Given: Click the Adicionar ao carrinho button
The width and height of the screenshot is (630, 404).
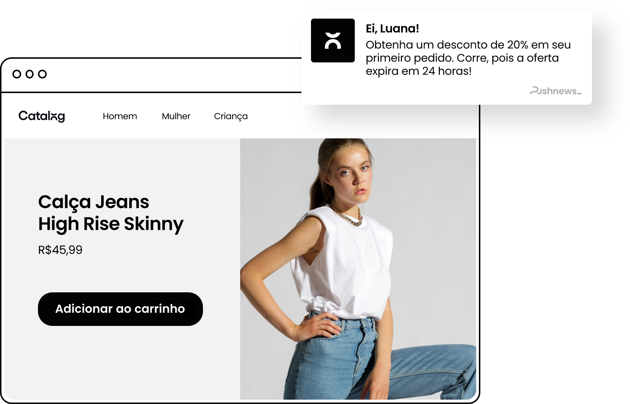Looking at the screenshot, I should [x=120, y=309].
